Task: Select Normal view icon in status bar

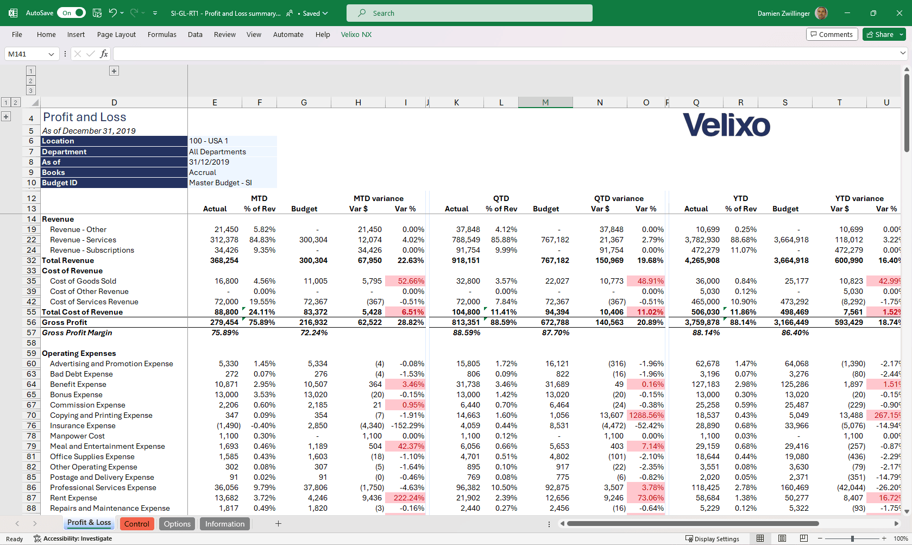Action: tap(760, 538)
